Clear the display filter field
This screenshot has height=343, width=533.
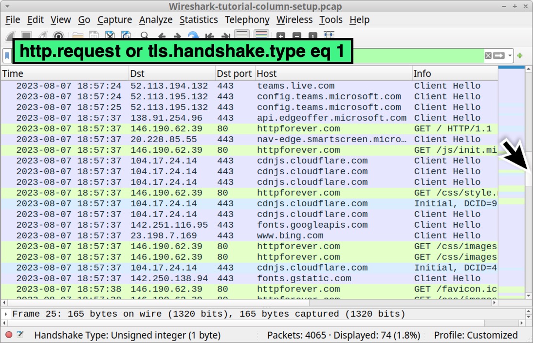488,55
